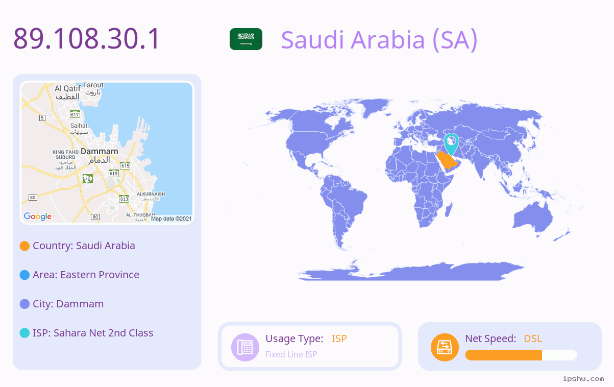Click route 617 shield on map
614x387 pixels.
click(75, 114)
